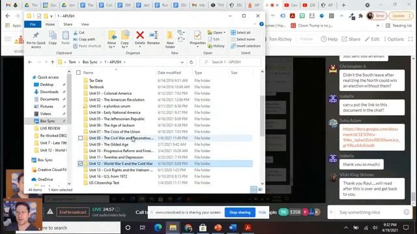
Task: Select the US Citizenship Test folder
Action: point(104,183)
